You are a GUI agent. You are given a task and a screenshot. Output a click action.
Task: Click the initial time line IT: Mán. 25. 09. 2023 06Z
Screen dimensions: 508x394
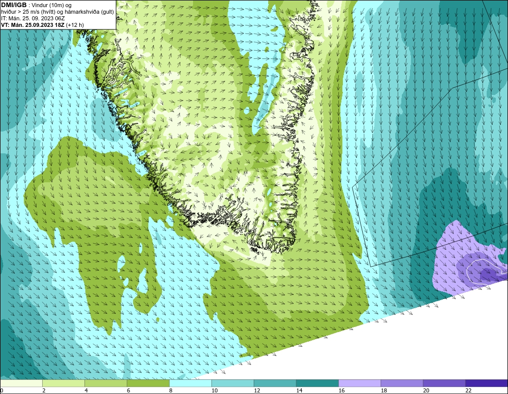click(x=33, y=18)
